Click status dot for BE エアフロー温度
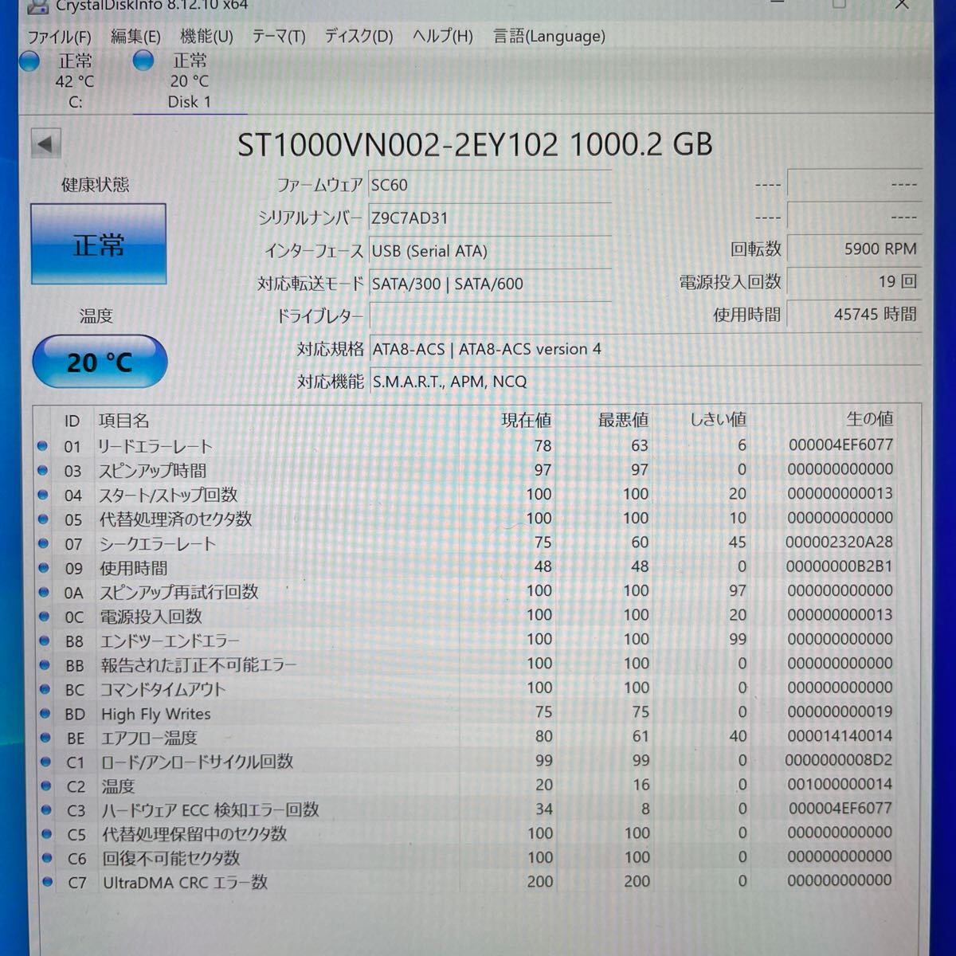 [45, 738]
